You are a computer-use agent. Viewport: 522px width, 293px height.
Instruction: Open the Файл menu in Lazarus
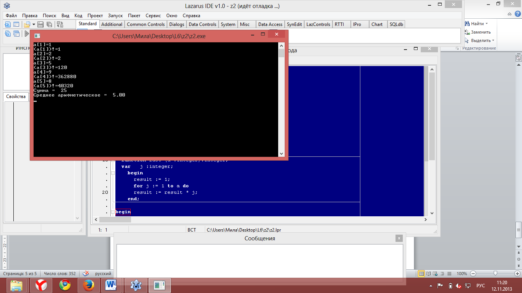pos(11,16)
